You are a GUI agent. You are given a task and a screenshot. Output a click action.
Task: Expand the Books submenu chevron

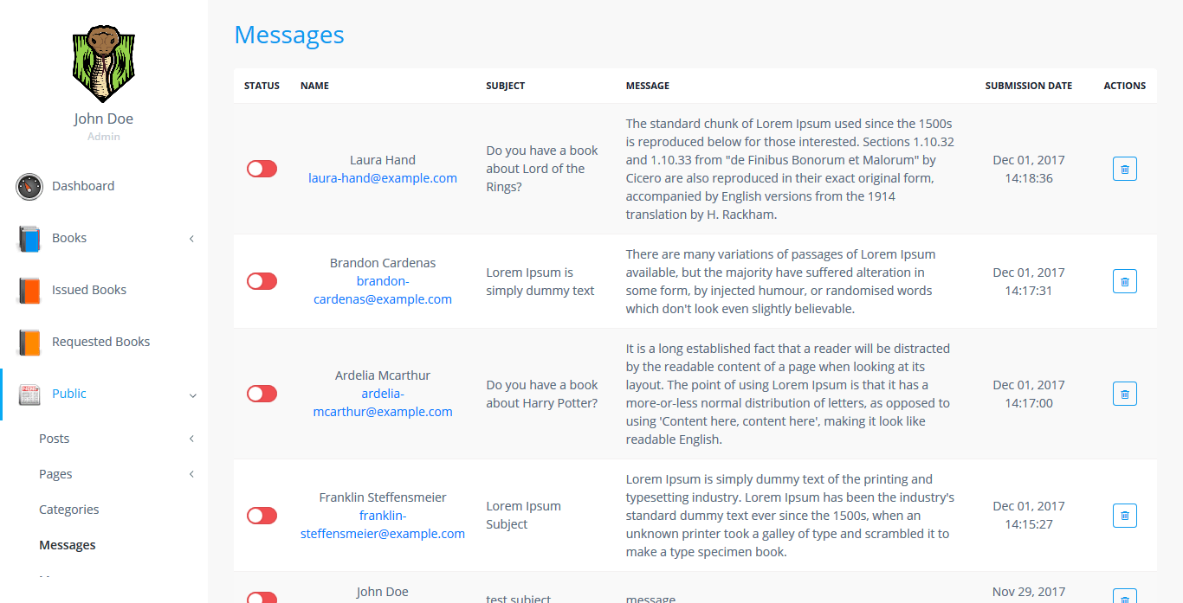coord(191,239)
